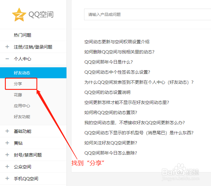Open the 分享 submenu item
The height and width of the screenshot is (186, 211).
18,84
